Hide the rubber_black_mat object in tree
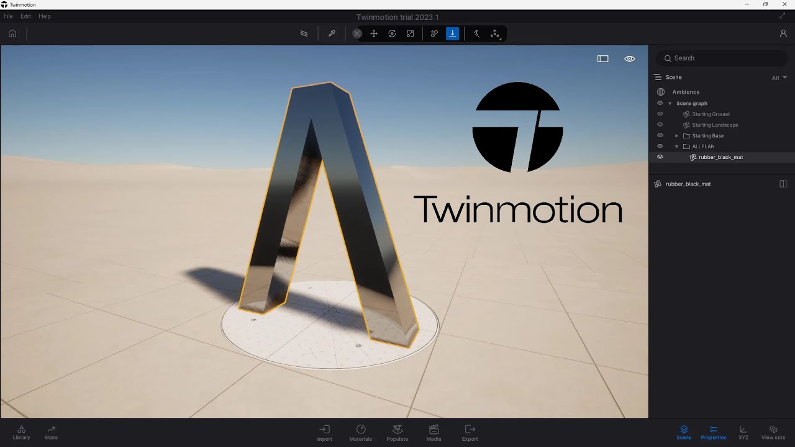 tap(660, 157)
